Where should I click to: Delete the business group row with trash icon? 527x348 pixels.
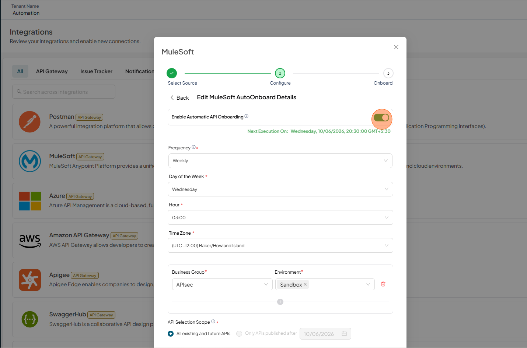[x=383, y=284]
